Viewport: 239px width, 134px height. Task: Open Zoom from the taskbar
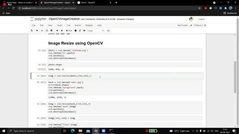(103, 131)
